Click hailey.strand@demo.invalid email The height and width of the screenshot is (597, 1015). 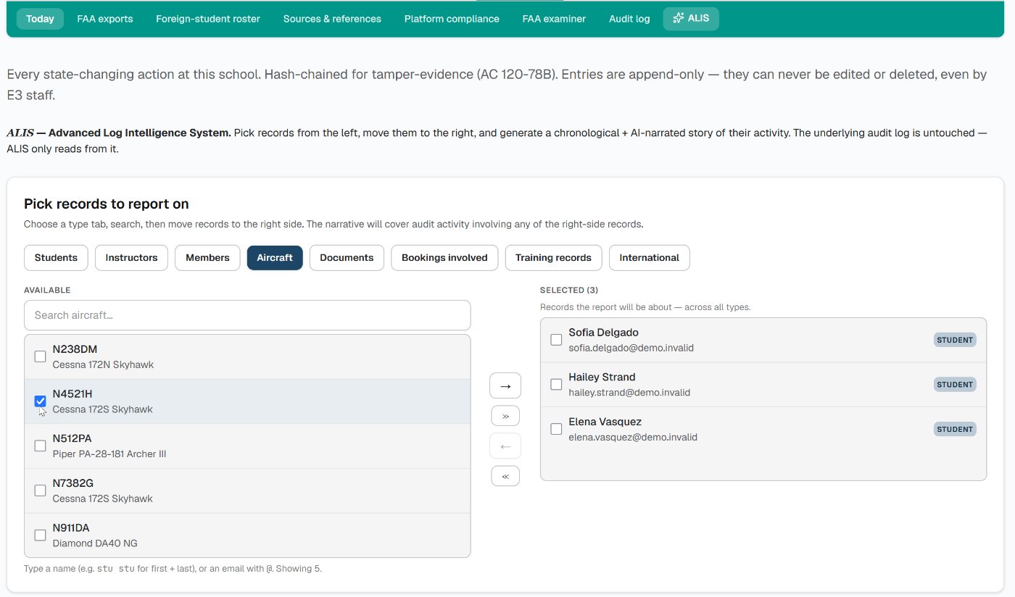[x=629, y=393]
